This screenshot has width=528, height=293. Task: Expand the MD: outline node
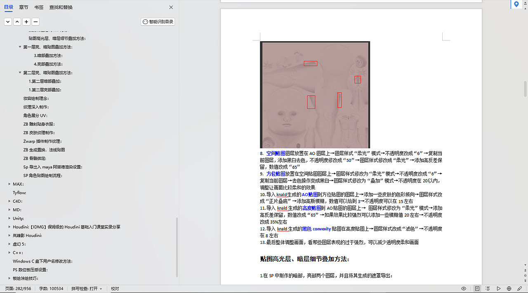coord(9,210)
